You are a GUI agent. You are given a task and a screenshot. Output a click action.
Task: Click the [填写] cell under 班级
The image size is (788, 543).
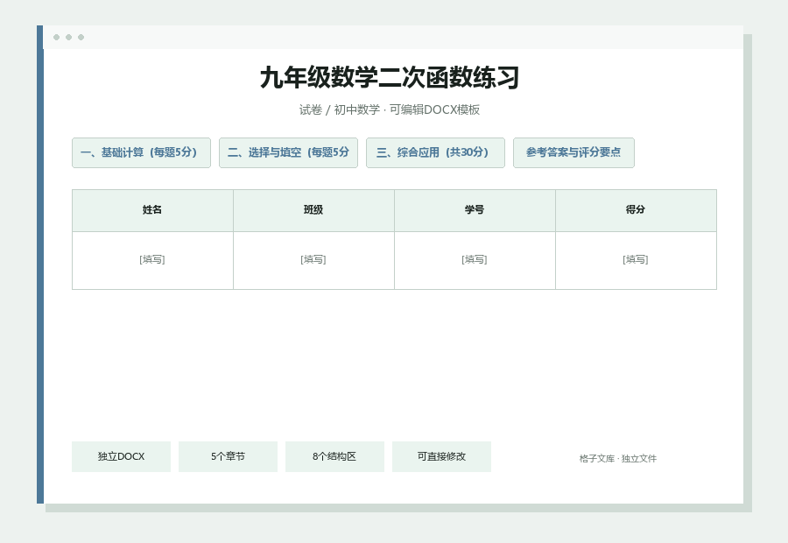click(313, 260)
